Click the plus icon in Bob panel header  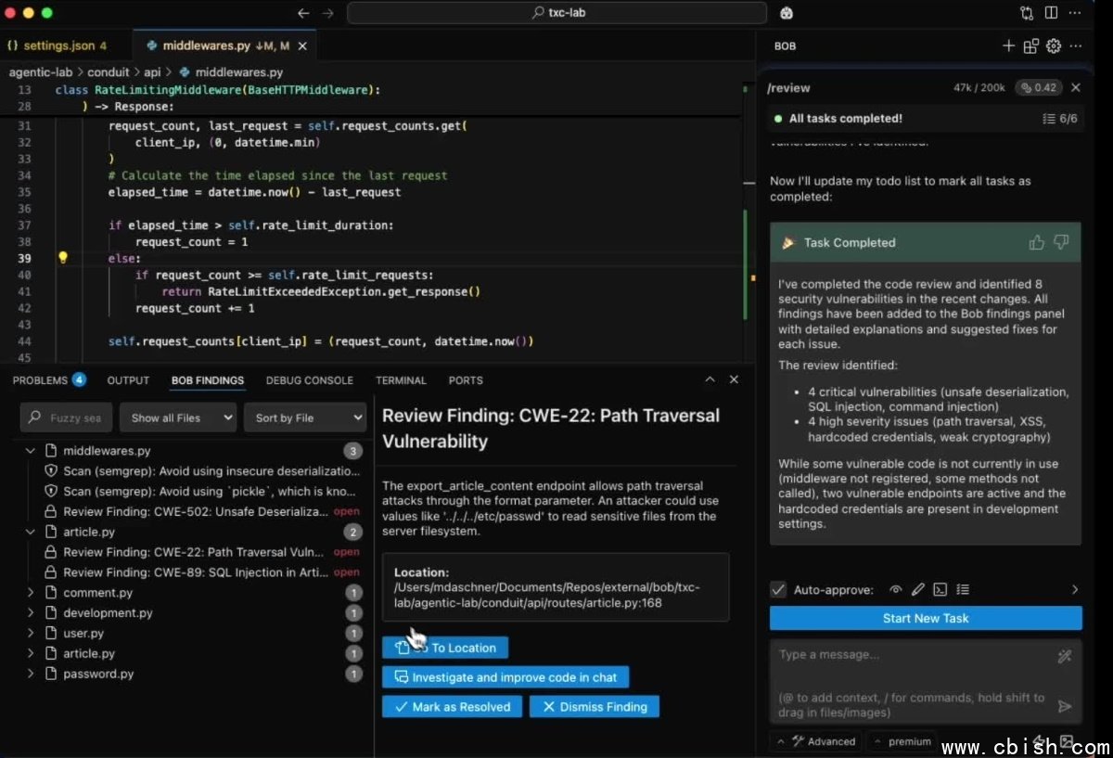click(1008, 45)
